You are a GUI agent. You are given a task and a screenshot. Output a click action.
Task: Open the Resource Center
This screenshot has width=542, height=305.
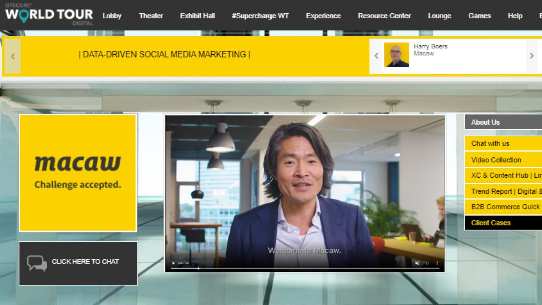[x=384, y=16]
